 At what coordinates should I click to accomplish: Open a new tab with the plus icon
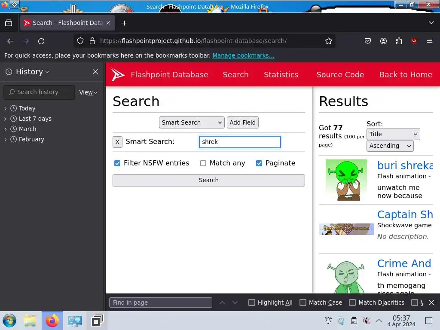point(124,23)
